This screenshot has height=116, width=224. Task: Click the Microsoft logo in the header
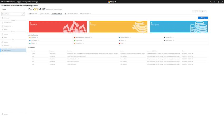click(112, 2)
